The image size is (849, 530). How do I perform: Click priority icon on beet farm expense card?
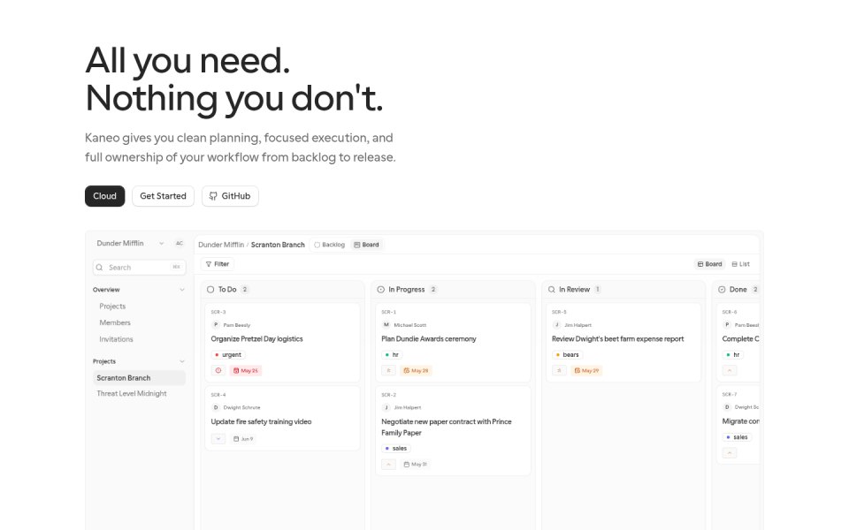559,370
